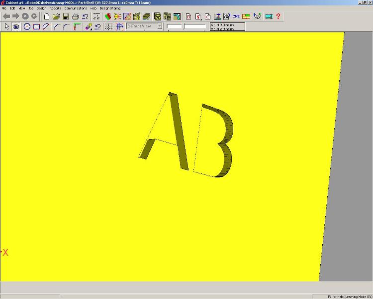Image resolution: width=373 pixels, height=299 pixels.
Task: Click the dimension frame tool icon
Action: point(119,26)
